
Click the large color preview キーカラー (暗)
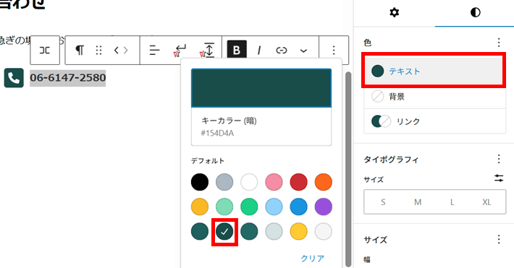[x=261, y=88]
